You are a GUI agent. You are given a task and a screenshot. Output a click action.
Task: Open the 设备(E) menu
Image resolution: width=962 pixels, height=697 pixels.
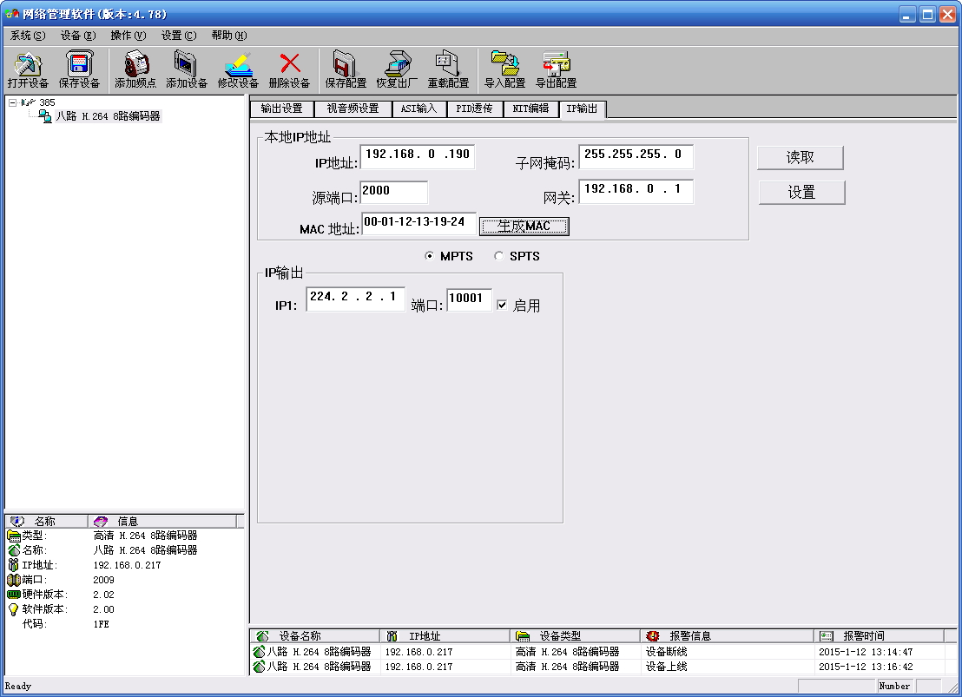pos(78,36)
